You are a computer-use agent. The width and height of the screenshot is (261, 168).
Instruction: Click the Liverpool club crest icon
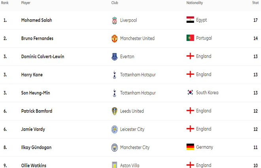click(114, 20)
